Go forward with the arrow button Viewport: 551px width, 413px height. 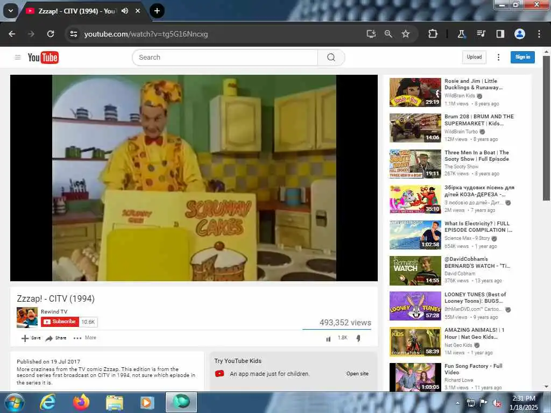point(31,34)
